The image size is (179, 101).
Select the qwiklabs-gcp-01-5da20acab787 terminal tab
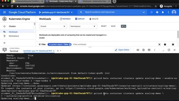37,51
